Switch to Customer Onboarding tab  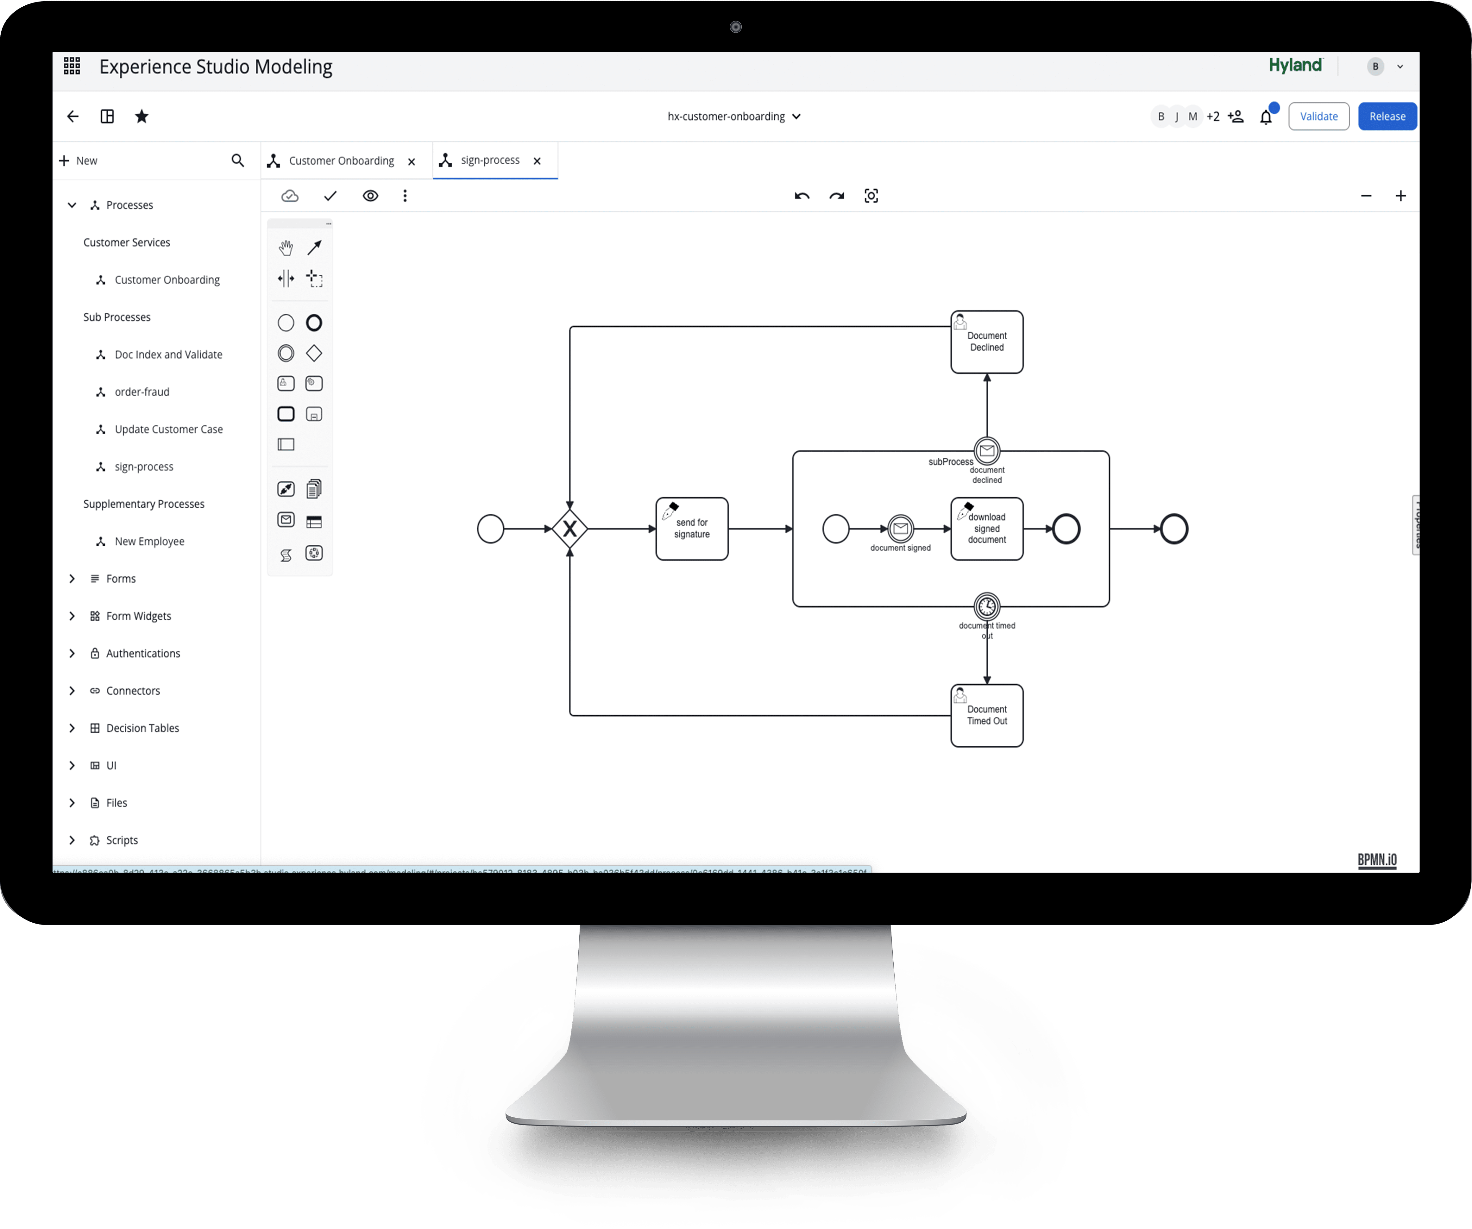pyautogui.click(x=341, y=161)
